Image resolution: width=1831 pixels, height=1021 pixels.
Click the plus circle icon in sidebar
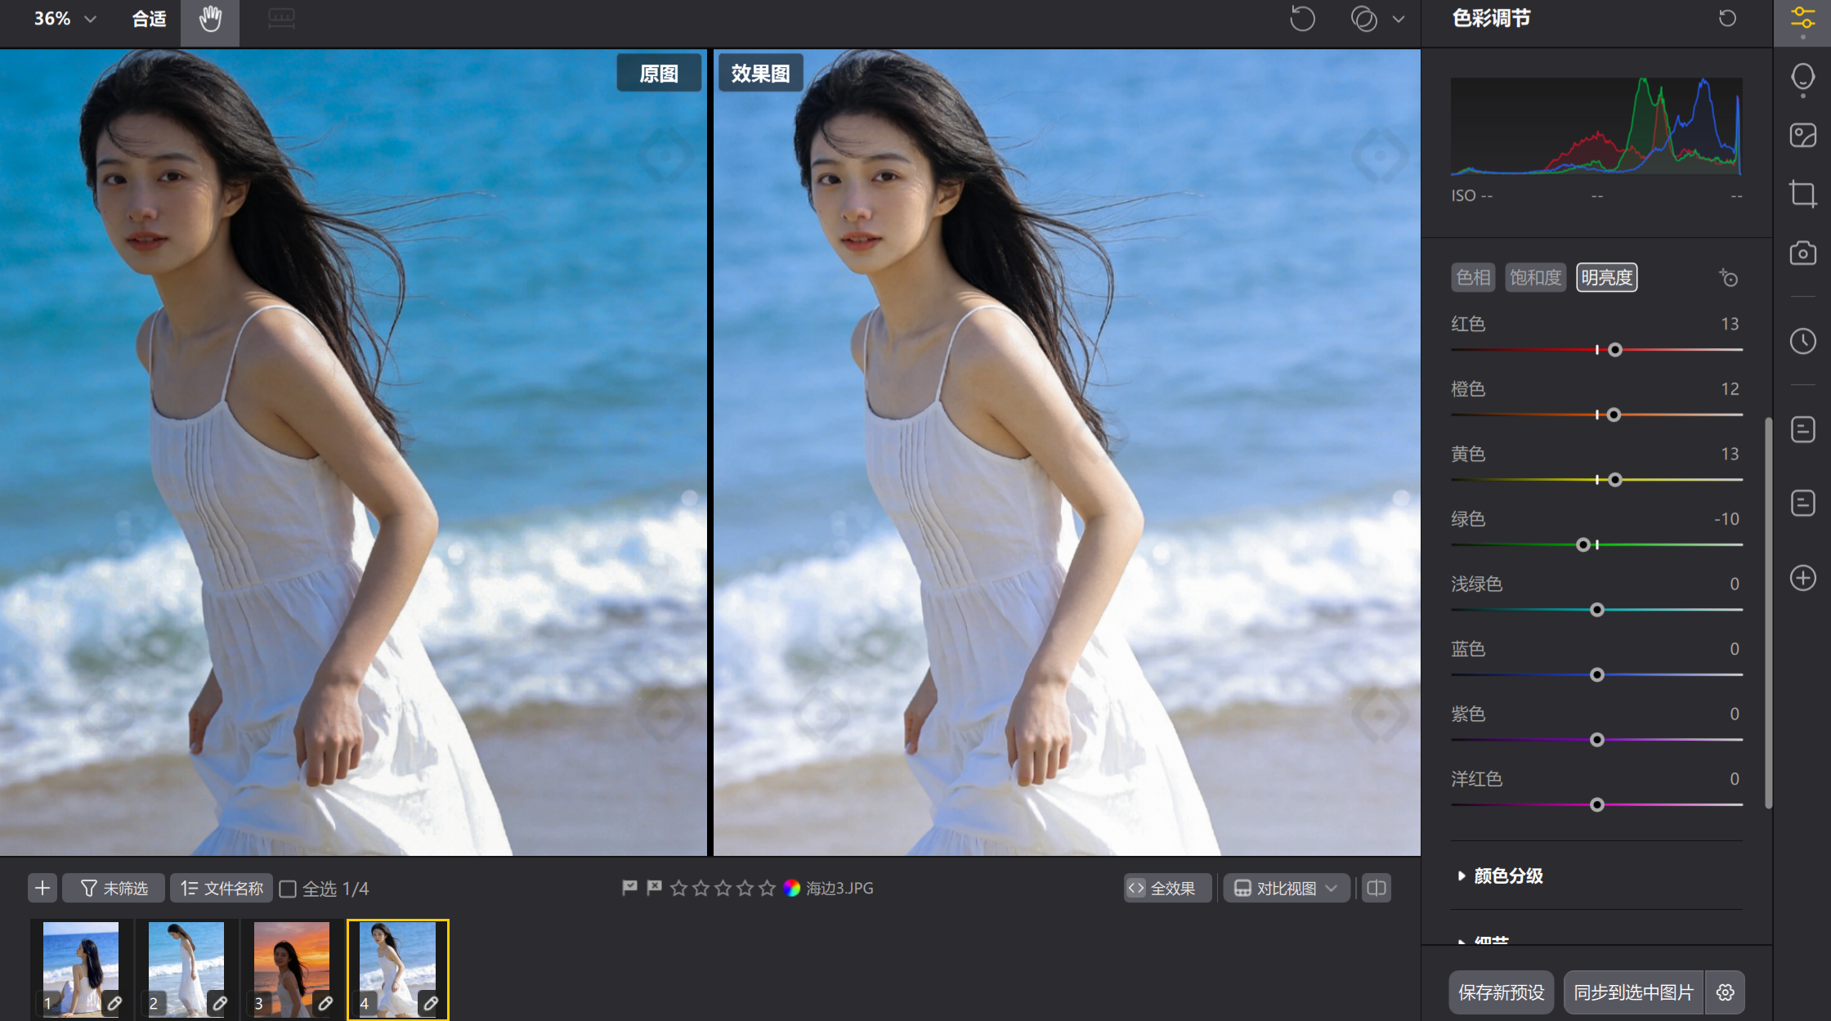point(1802,578)
